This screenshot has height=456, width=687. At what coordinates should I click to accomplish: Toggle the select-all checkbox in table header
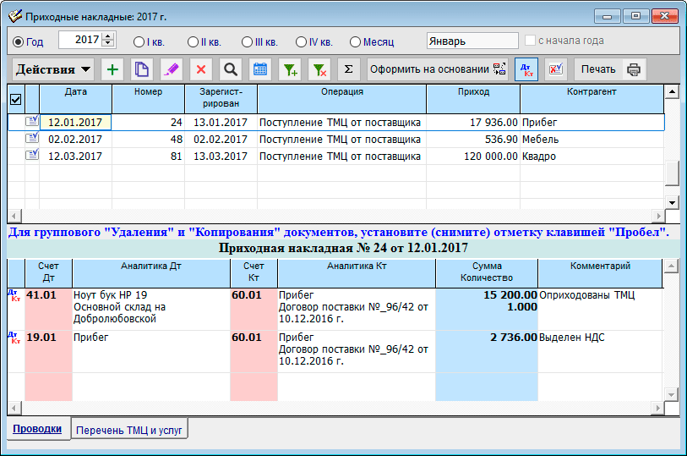point(16,100)
